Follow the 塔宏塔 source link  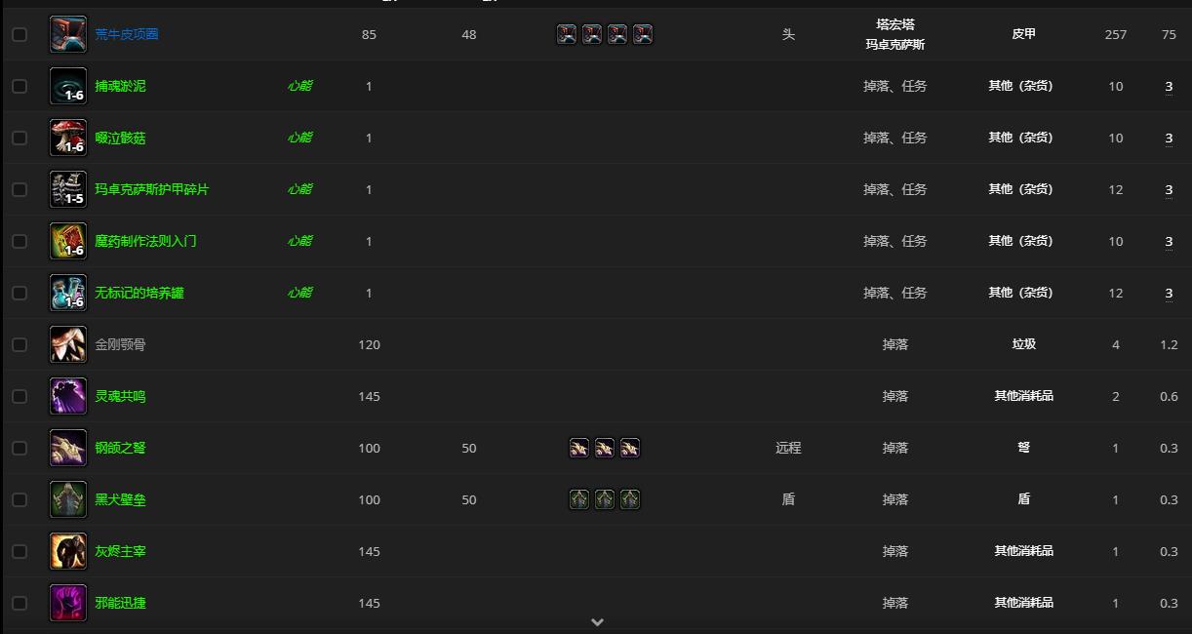click(894, 24)
